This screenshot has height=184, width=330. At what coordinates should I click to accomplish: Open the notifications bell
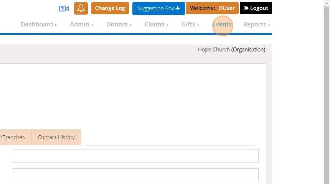[x=81, y=8]
